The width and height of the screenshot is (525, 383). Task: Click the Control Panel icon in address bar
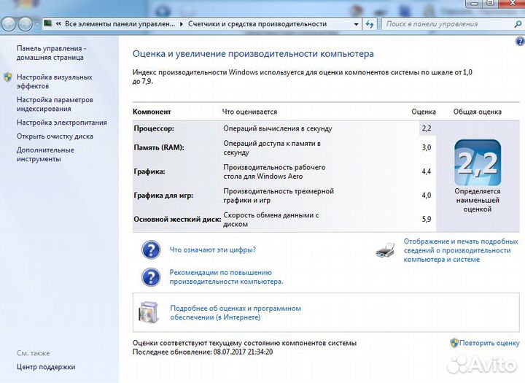[48, 23]
